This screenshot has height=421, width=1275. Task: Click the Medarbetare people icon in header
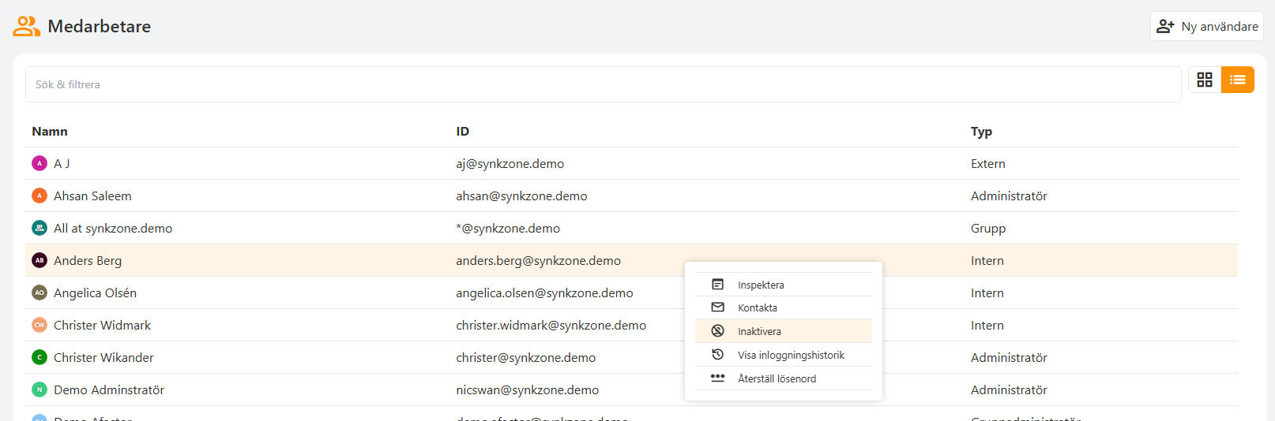point(26,26)
